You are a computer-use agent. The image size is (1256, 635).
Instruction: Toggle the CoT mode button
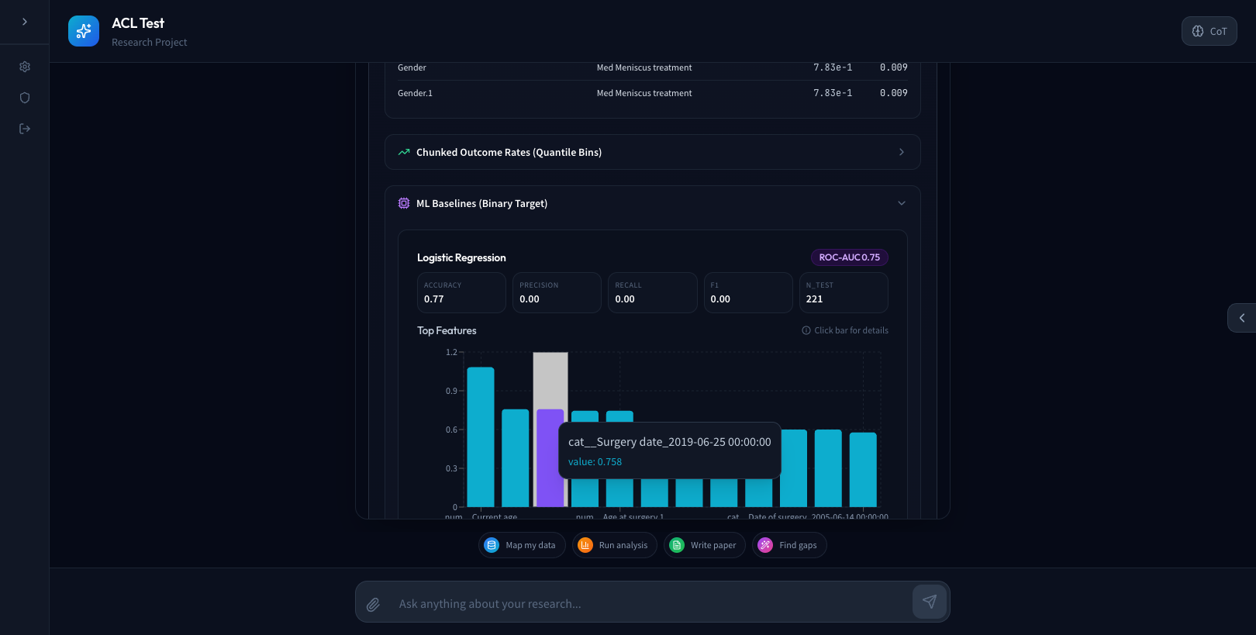[1209, 31]
